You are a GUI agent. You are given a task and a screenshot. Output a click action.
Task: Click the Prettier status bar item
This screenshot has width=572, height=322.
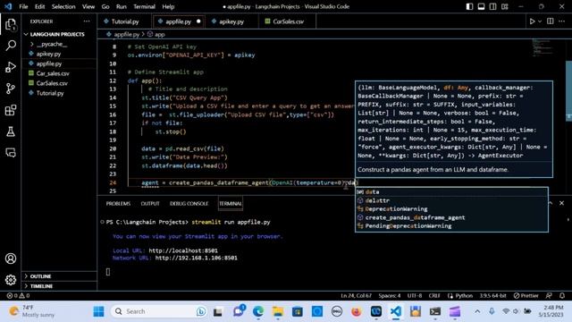pyautogui.click(x=526, y=296)
